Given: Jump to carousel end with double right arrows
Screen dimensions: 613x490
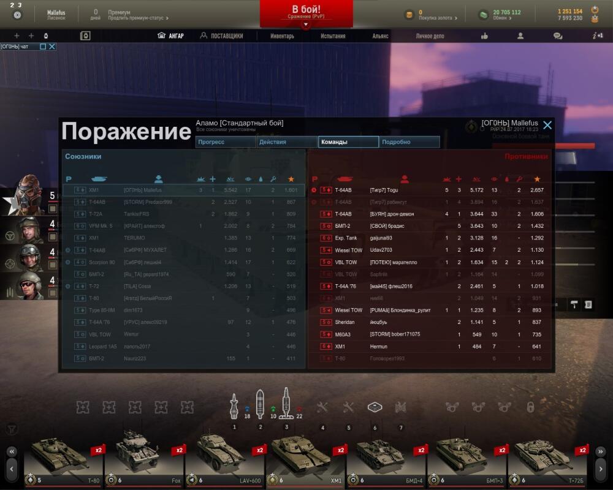Looking at the screenshot, I should click(x=600, y=451).
